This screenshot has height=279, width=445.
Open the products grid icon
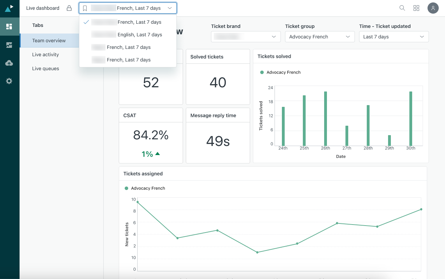pyautogui.click(x=416, y=8)
